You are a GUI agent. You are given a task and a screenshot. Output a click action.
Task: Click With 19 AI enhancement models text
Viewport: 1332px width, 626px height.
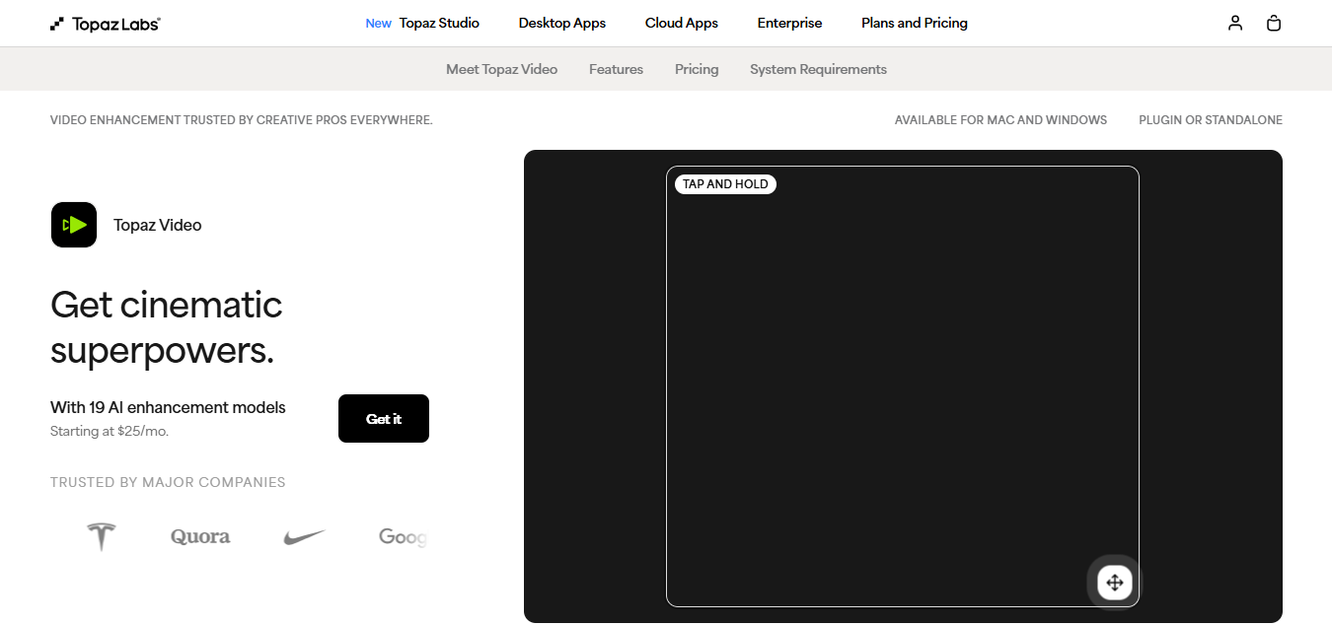click(168, 407)
